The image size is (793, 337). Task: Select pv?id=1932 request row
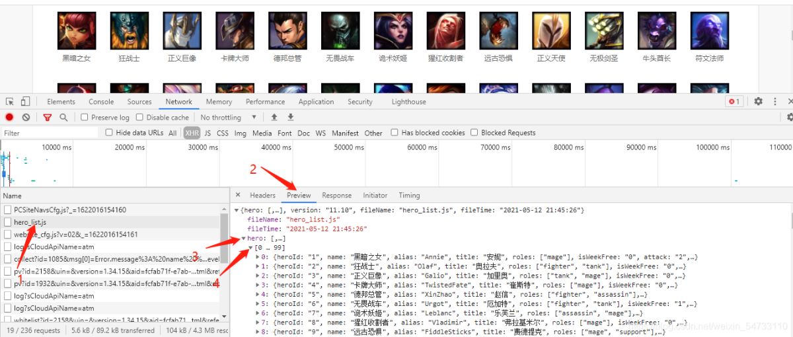[110, 283]
